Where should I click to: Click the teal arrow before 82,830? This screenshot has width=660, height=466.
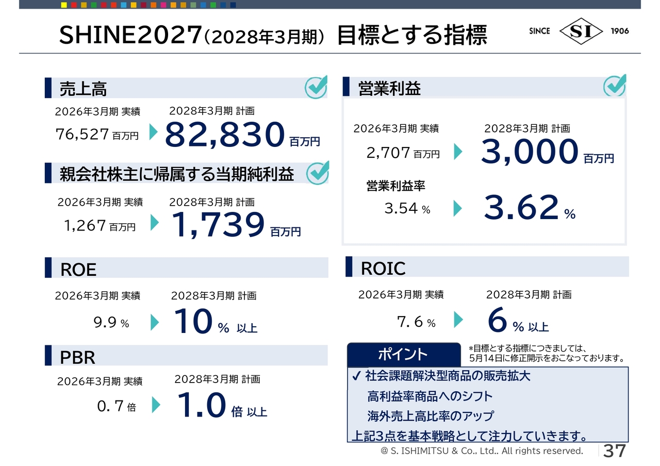click(153, 132)
